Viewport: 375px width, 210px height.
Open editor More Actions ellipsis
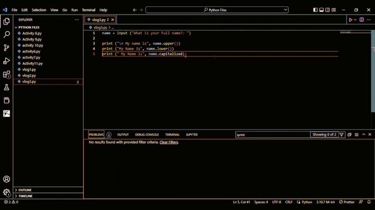[x=369, y=20]
